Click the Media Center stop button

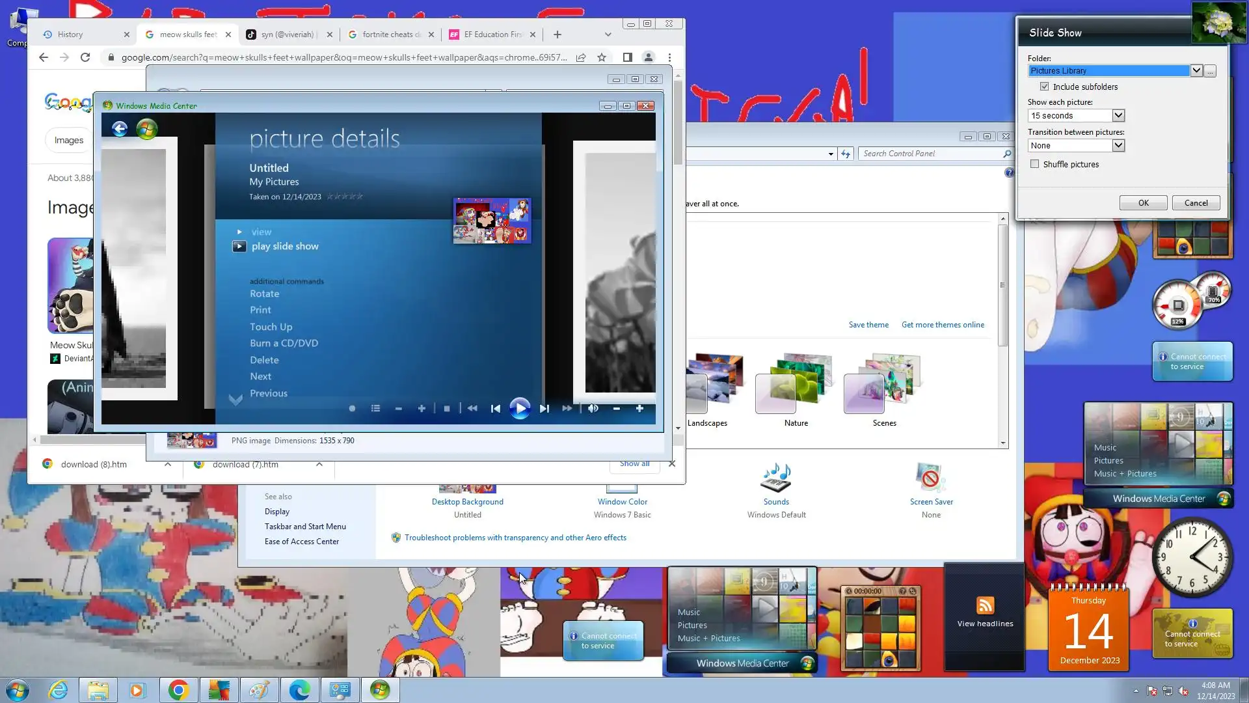tap(447, 409)
